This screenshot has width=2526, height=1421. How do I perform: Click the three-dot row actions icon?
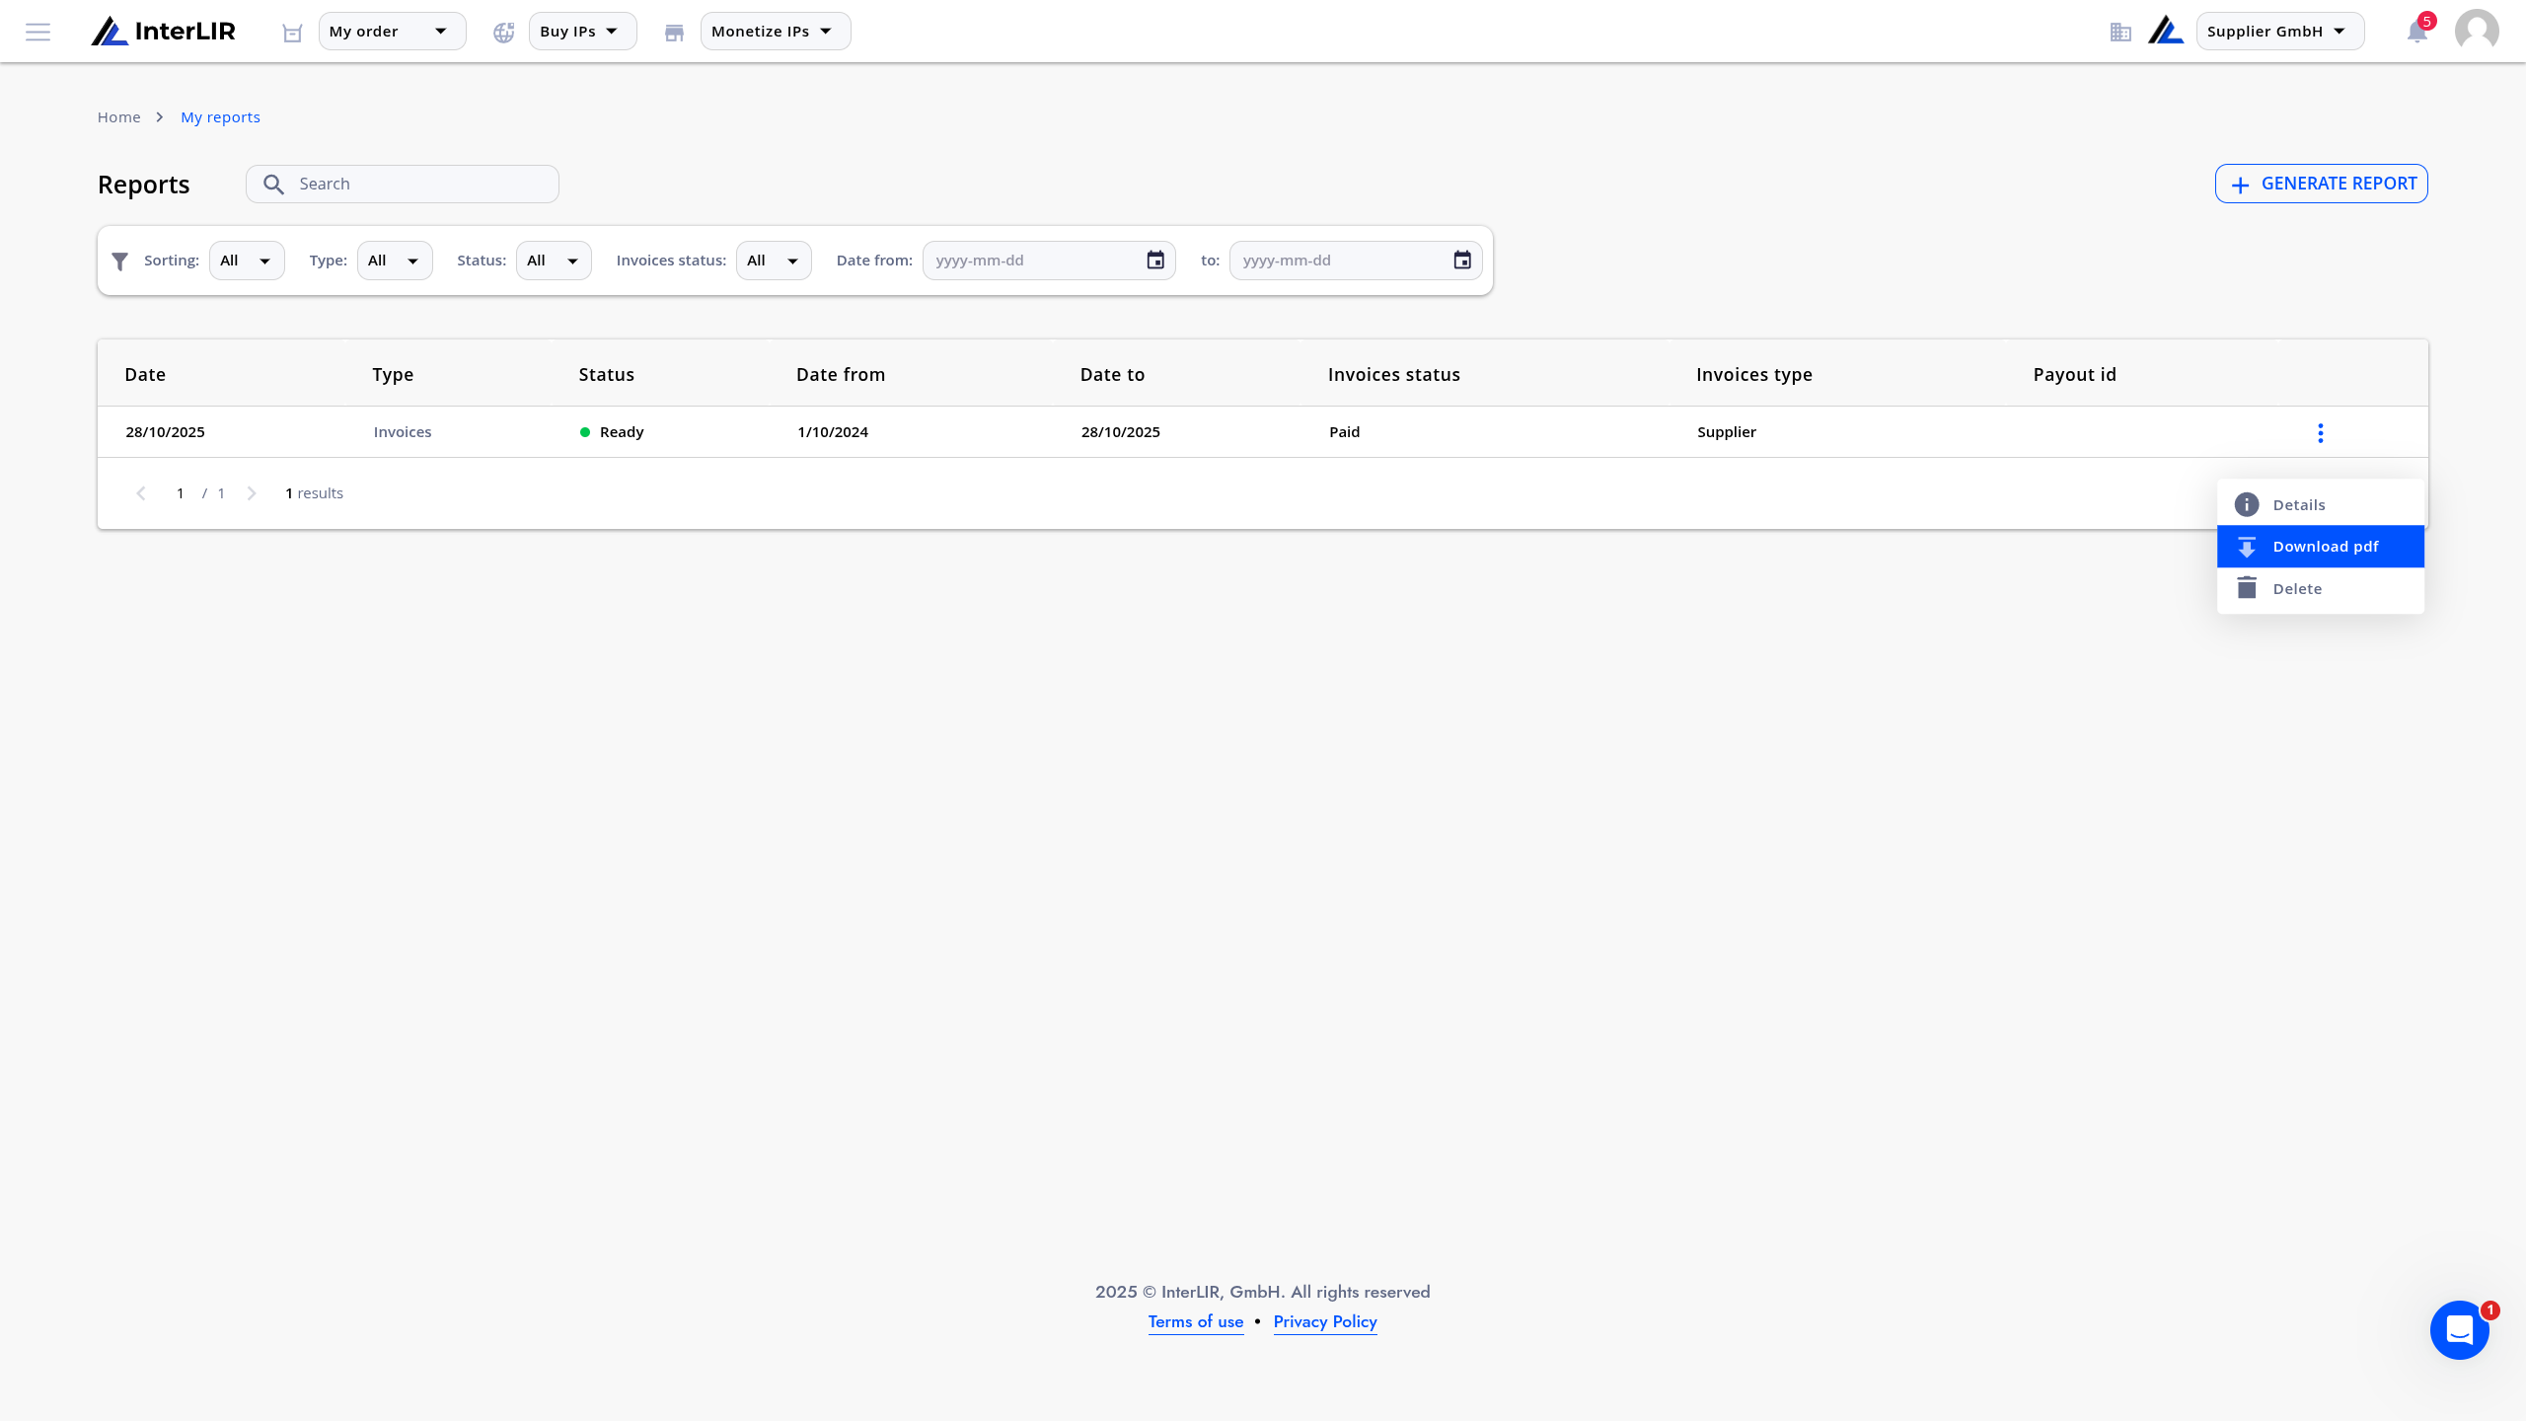(x=2321, y=433)
